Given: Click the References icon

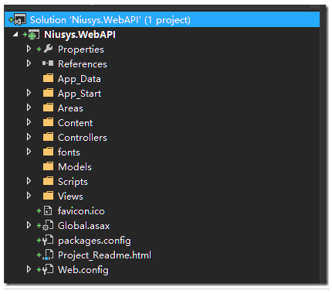Looking at the screenshot, I should click(48, 63).
